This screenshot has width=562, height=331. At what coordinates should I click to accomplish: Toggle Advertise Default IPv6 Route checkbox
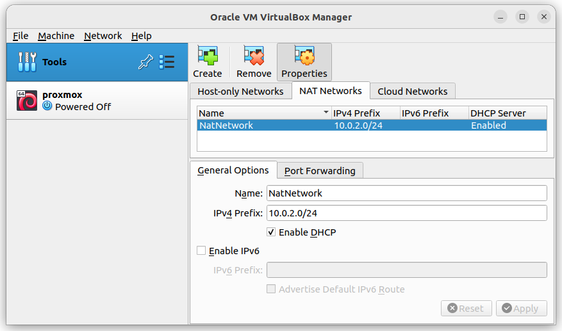point(271,289)
